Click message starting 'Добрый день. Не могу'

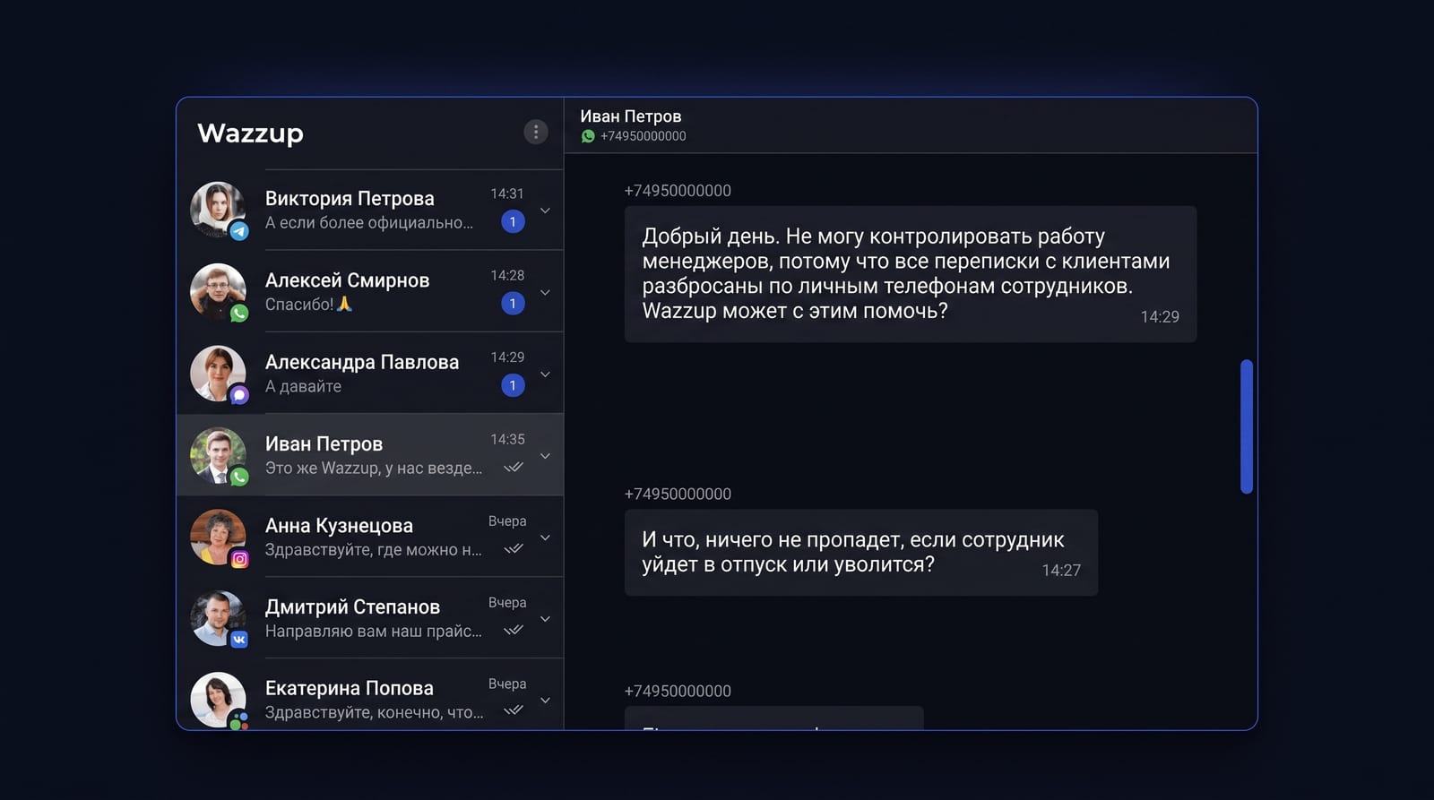(x=911, y=274)
